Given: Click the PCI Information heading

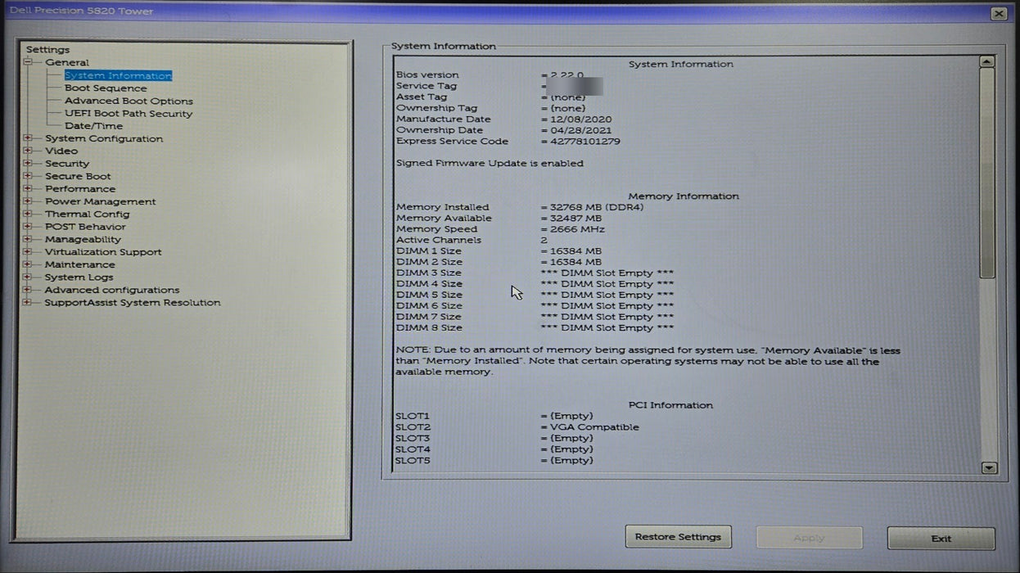Looking at the screenshot, I should (x=670, y=405).
